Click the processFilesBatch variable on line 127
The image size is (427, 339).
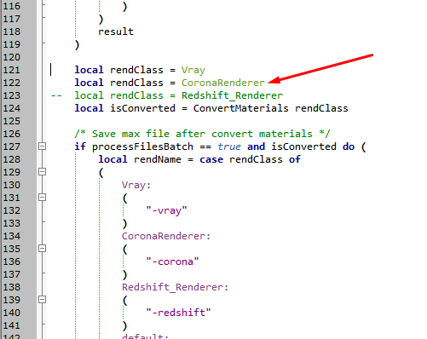tap(142, 147)
